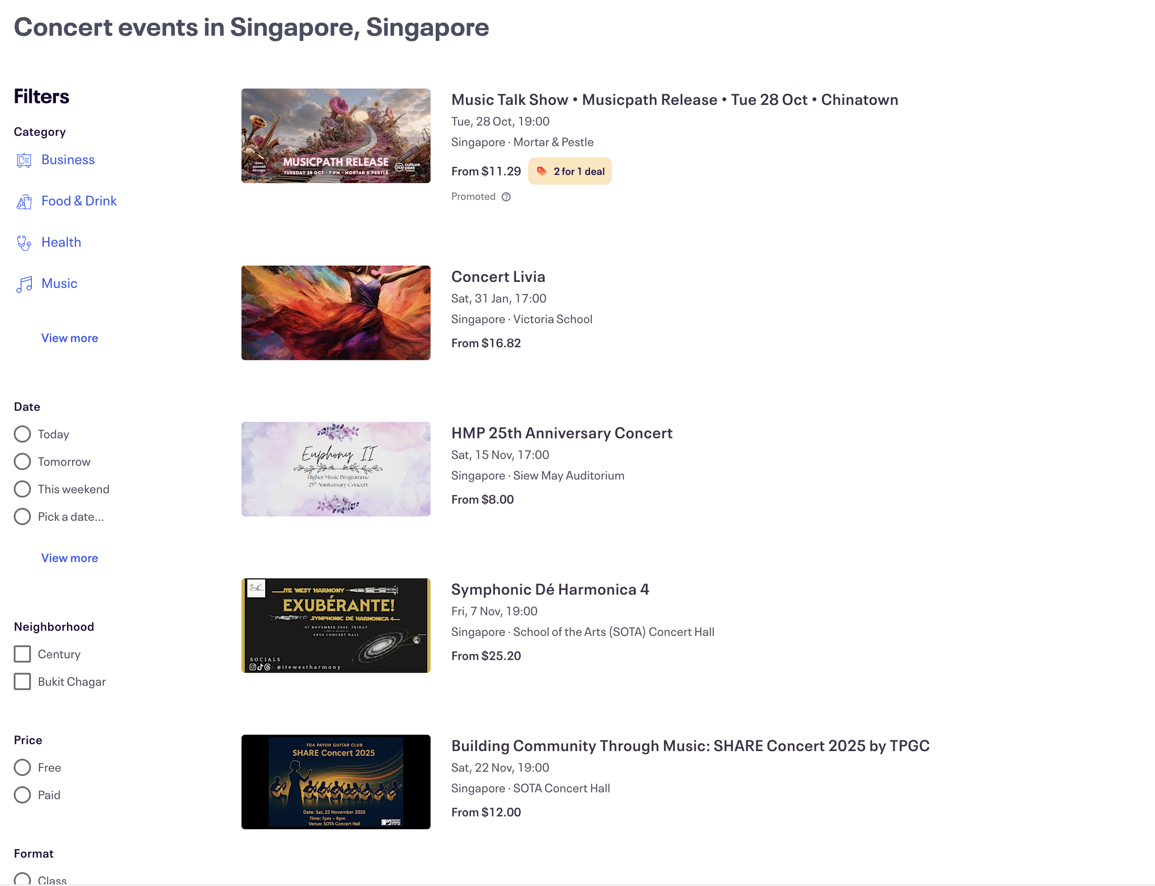The image size is (1155, 886).
Task: Select the This weekend radio option
Action: point(22,489)
